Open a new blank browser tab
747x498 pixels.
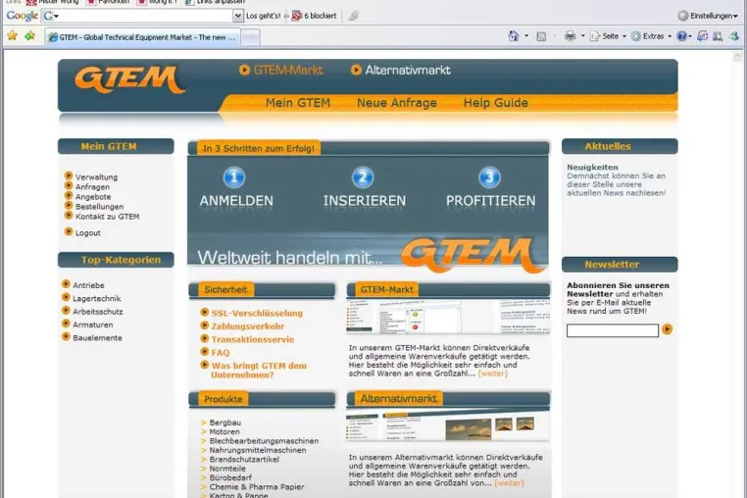pos(250,37)
